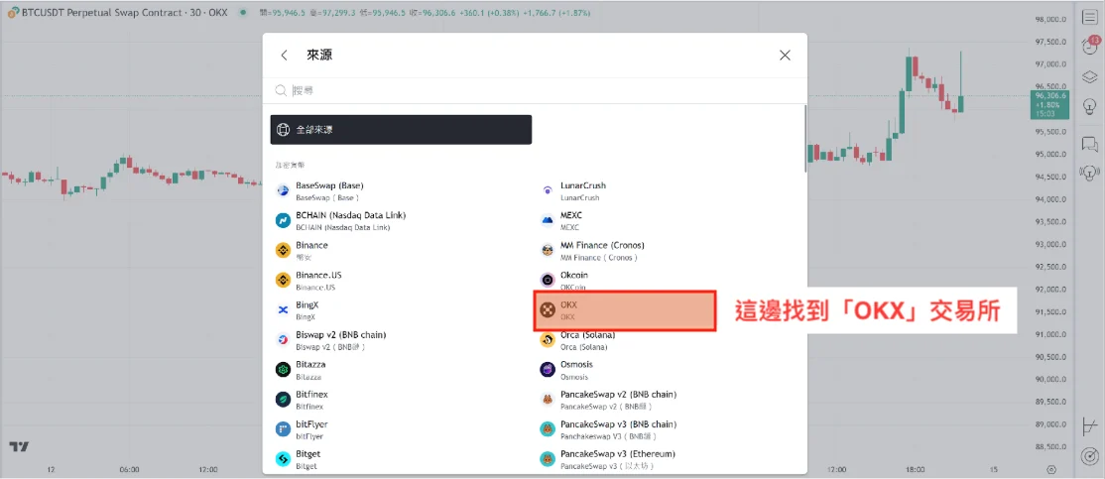Close the 來源 source dialog

pos(785,55)
